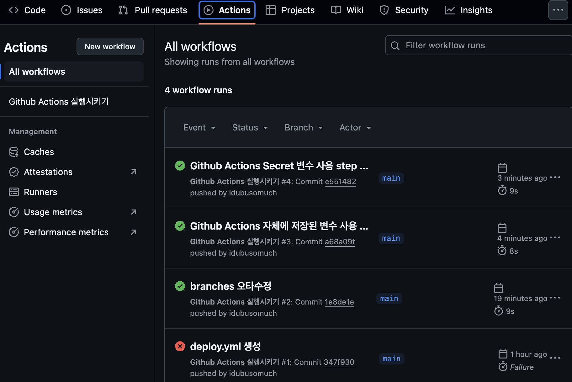Click external arrow icon beside Usage metrics
572x382 pixels.
(134, 212)
